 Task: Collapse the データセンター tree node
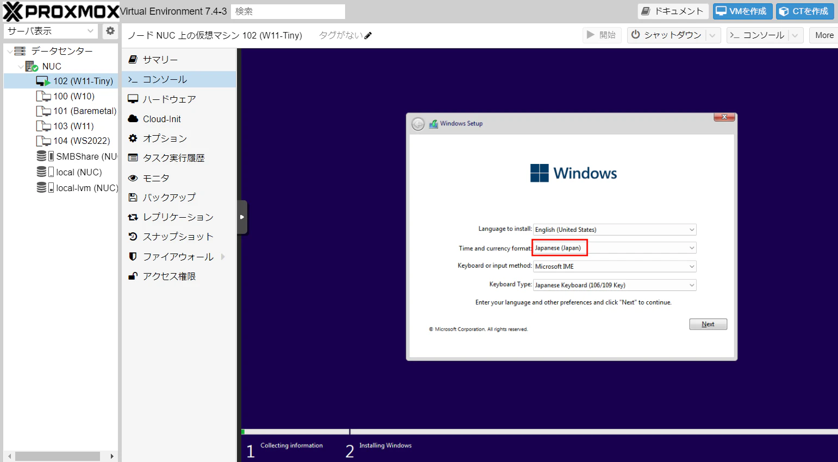pyautogui.click(x=9, y=51)
